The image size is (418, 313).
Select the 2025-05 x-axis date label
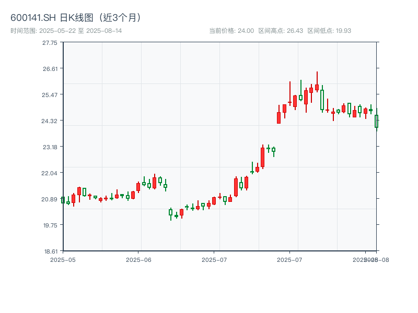tap(63, 259)
